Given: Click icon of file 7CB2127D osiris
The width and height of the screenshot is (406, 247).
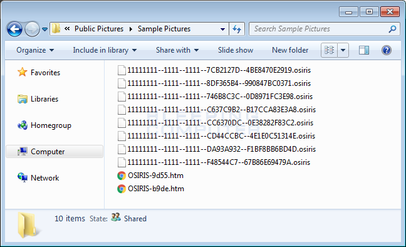Looking at the screenshot, I should click(x=122, y=70).
